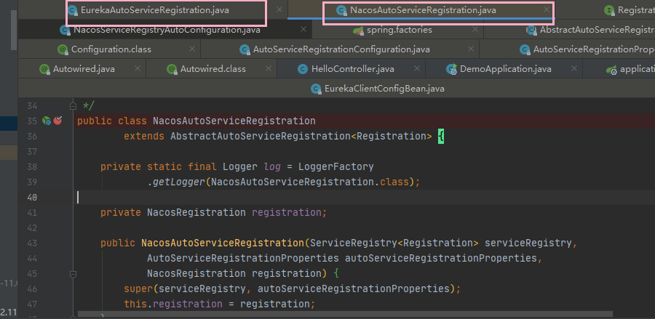The height and width of the screenshot is (319, 655).
Task: Click the horizontal scrollbar below the code
Action: coord(345,314)
